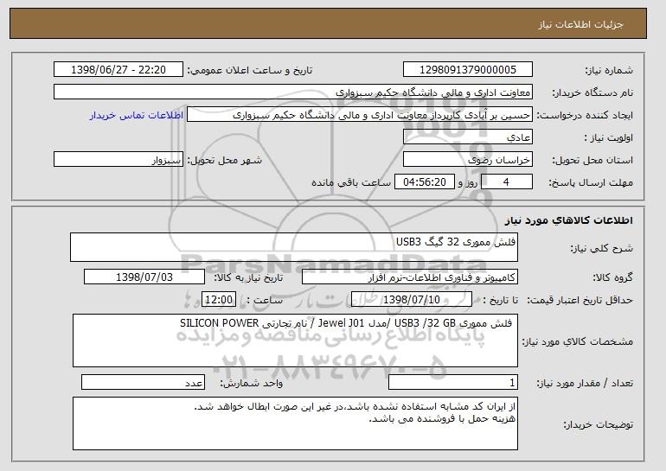Click the delivery city field سبزوار
The image size is (666, 471).
point(118,160)
